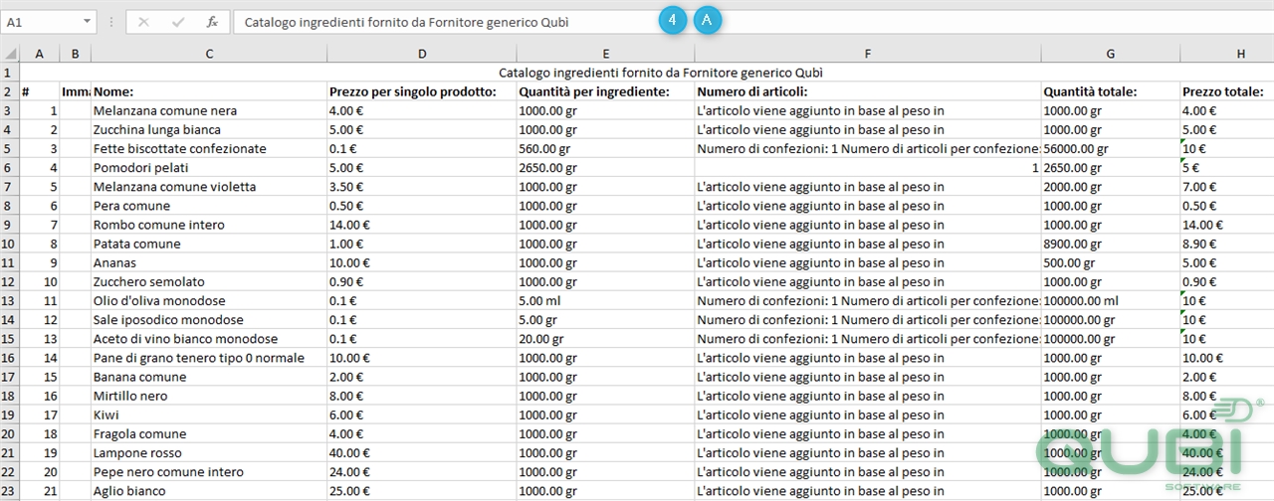This screenshot has height=501, width=1274.
Task: Click cell 'Pane di grano tenero tipo 0 normale'
Action: coord(209,358)
